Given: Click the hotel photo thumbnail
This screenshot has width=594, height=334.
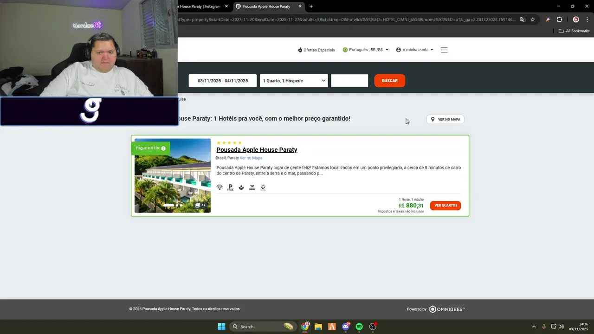Looking at the screenshot, I should [x=173, y=175].
